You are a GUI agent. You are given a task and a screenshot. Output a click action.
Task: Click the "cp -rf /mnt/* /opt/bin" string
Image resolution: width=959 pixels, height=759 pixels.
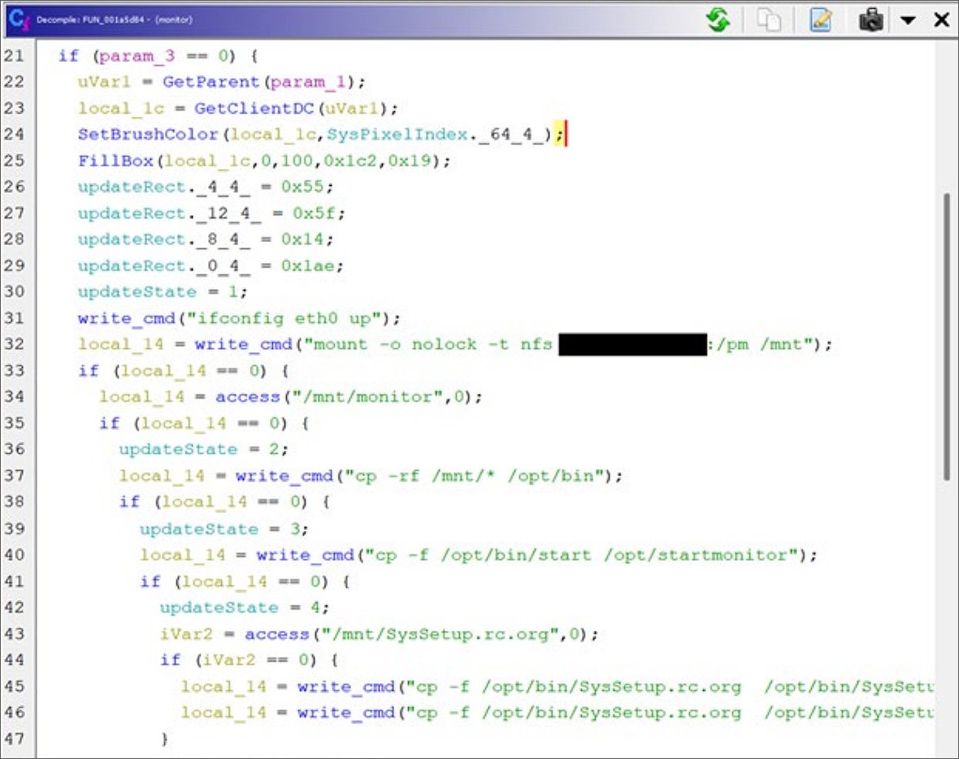474,476
